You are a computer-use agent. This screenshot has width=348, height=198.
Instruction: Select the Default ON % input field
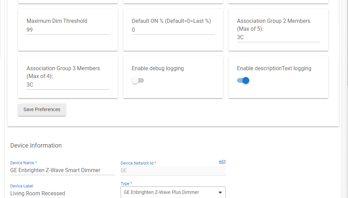[x=173, y=30]
